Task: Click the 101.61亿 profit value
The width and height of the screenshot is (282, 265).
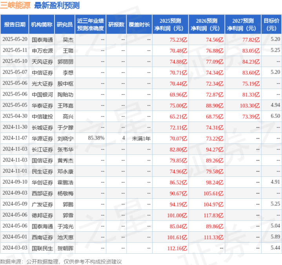Action: (177, 237)
